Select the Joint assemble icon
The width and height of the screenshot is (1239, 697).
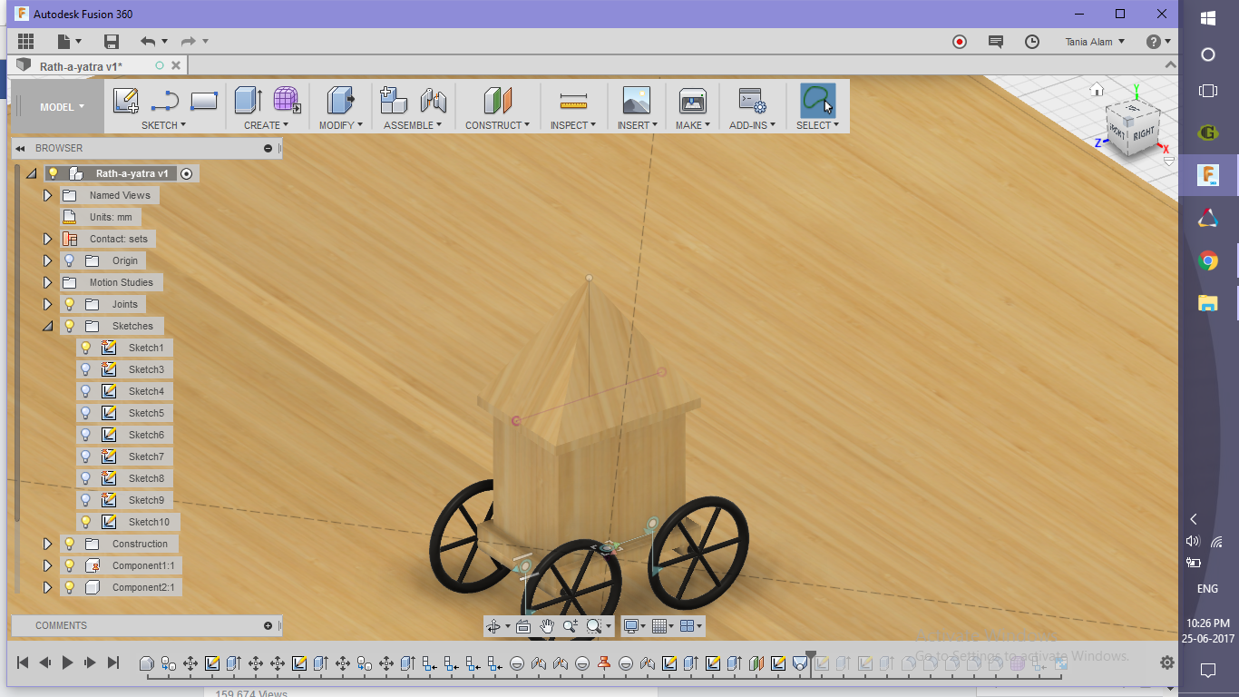[x=434, y=100]
